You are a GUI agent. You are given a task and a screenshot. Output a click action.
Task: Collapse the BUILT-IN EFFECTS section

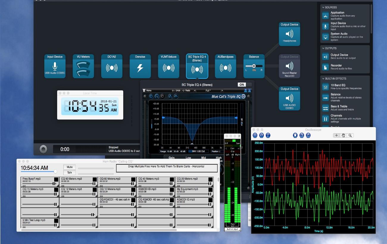(x=324, y=79)
